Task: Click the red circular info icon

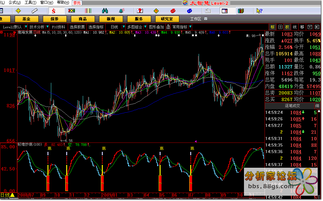Action: point(173,11)
